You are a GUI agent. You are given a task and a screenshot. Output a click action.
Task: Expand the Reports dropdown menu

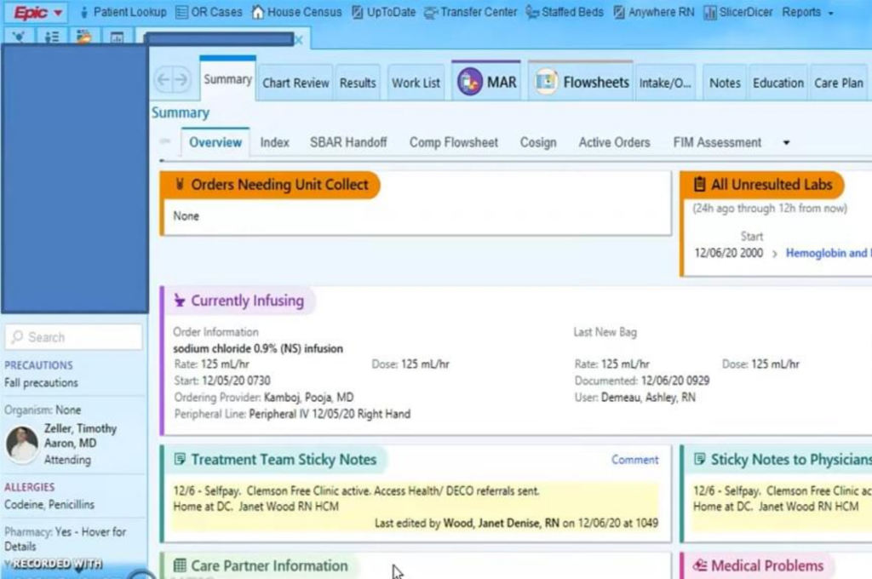click(x=808, y=12)
